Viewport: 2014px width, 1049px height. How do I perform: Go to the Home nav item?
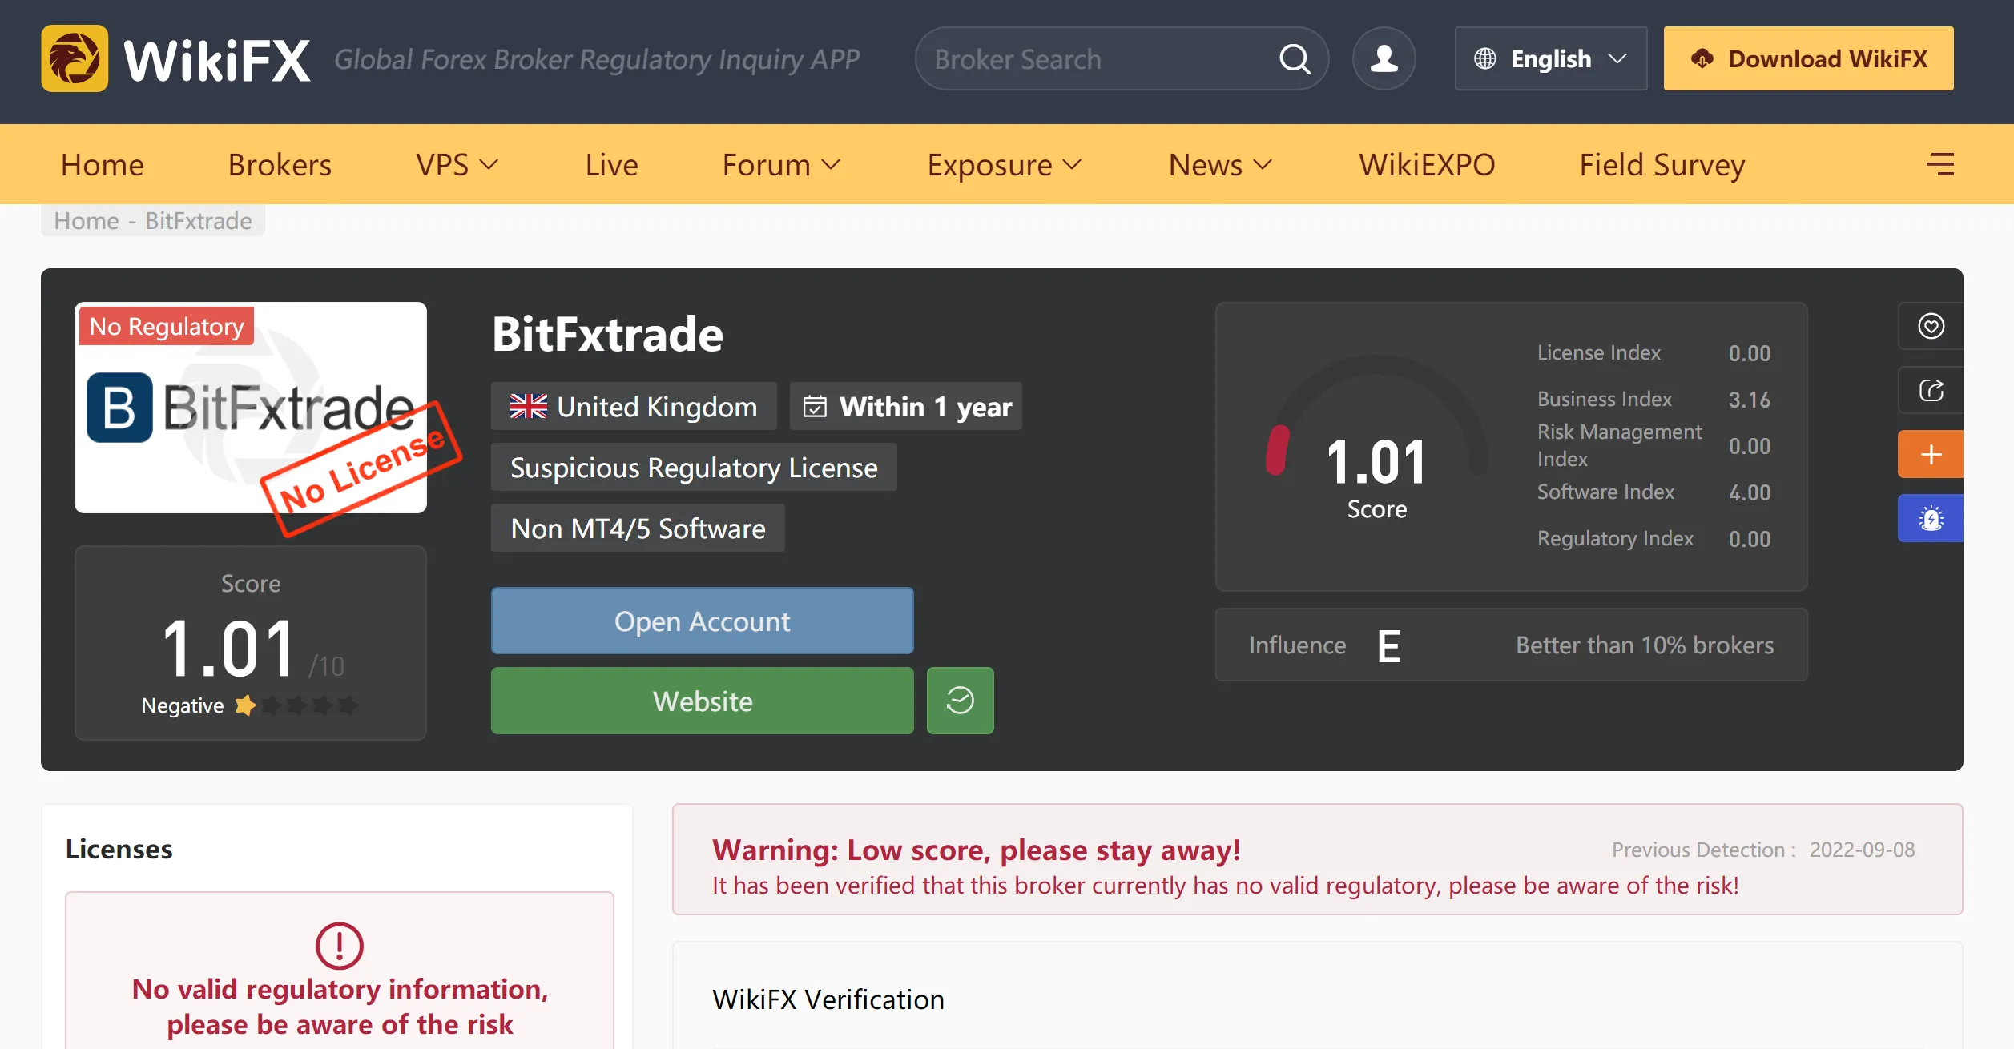coord(103,165)
